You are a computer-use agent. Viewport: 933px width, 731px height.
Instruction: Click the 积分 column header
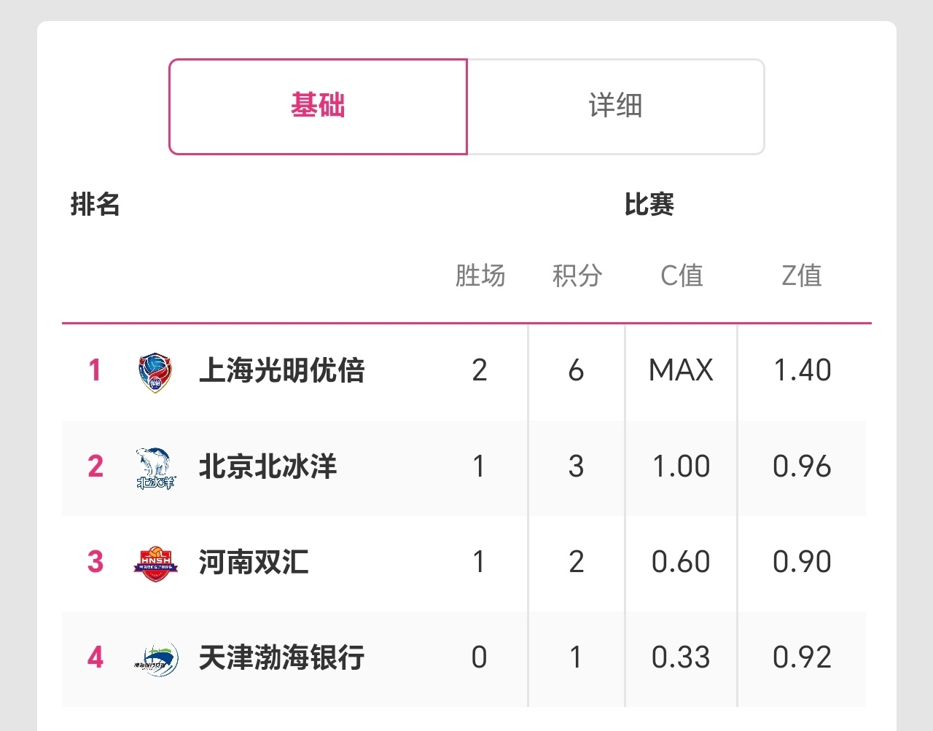577,275
